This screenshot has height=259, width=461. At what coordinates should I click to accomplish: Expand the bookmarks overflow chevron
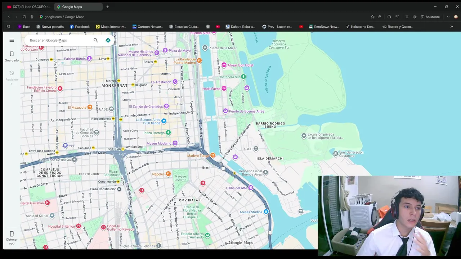[x=451, y=27]
